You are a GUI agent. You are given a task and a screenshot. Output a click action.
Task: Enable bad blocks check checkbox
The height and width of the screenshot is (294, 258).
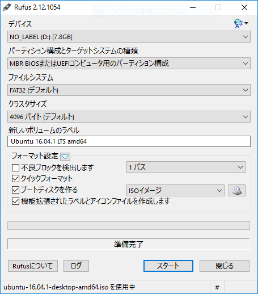pyautogui.click(x=15, y=167)
